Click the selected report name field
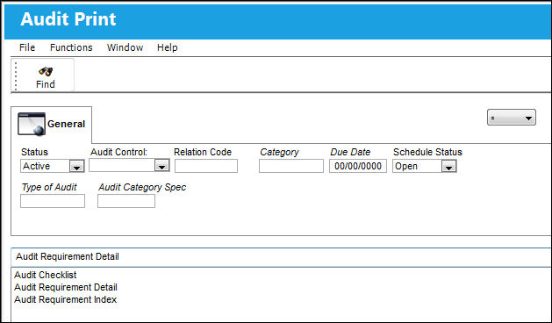The height and width of the screenshot is (323, 552). pos(281,257)
